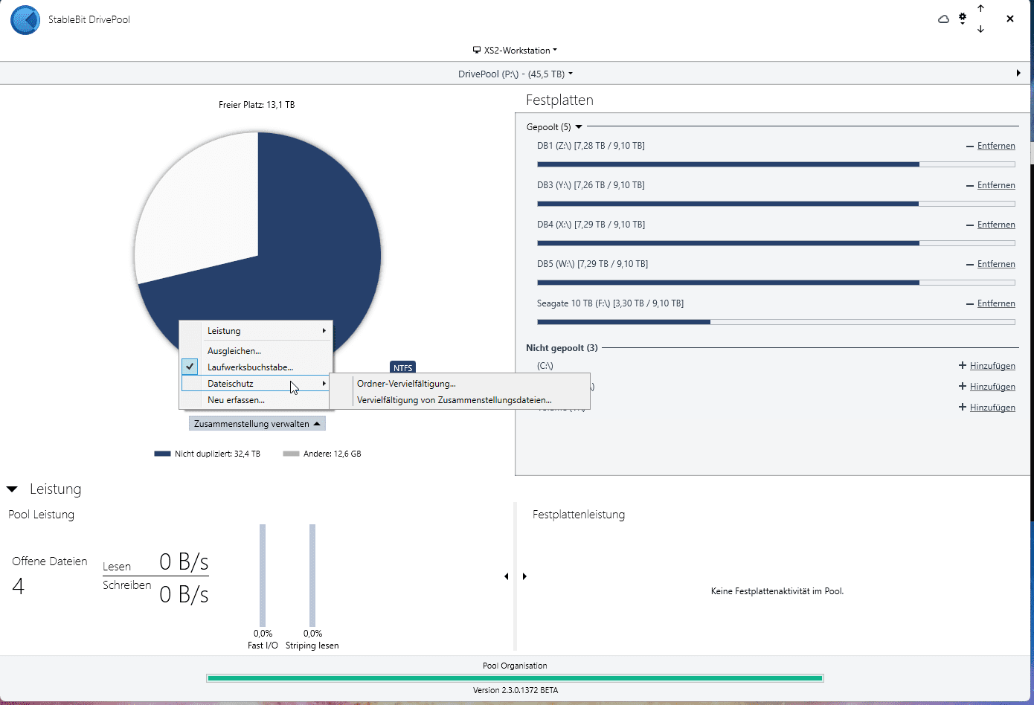Viewport: 1034px width, 705px height.
Task: Click the plus icon in the third non-pooled row
Action: tap(963, 407)
